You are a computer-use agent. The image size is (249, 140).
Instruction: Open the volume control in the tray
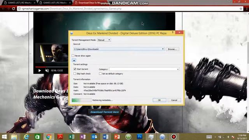click(228, 137)
